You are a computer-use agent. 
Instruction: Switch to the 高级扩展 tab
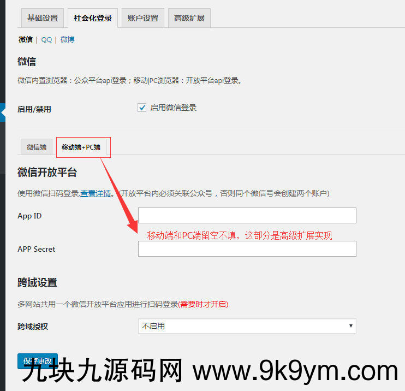(x=189, y=18)
